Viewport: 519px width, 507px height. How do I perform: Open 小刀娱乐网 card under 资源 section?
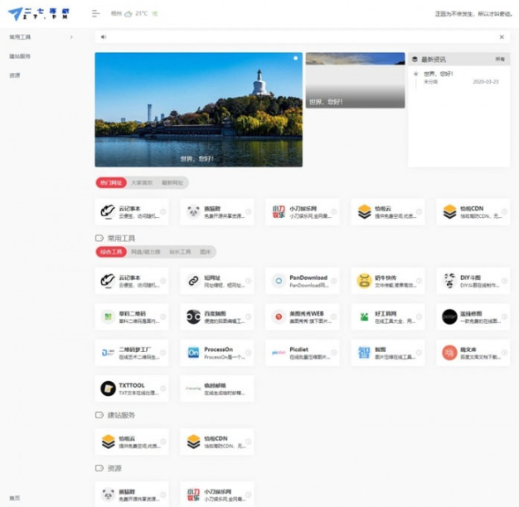point(217,495)
